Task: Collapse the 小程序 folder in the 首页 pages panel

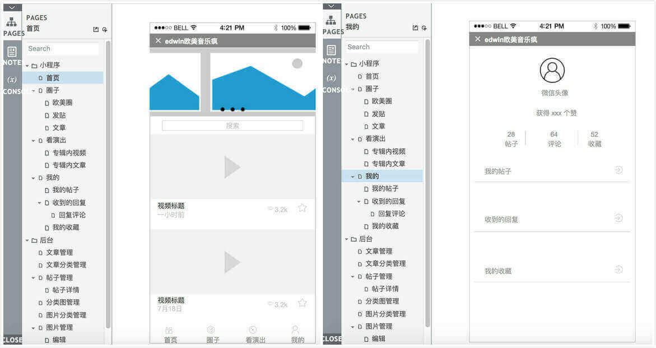Action: pyautogui.click(x=27, y=66)
